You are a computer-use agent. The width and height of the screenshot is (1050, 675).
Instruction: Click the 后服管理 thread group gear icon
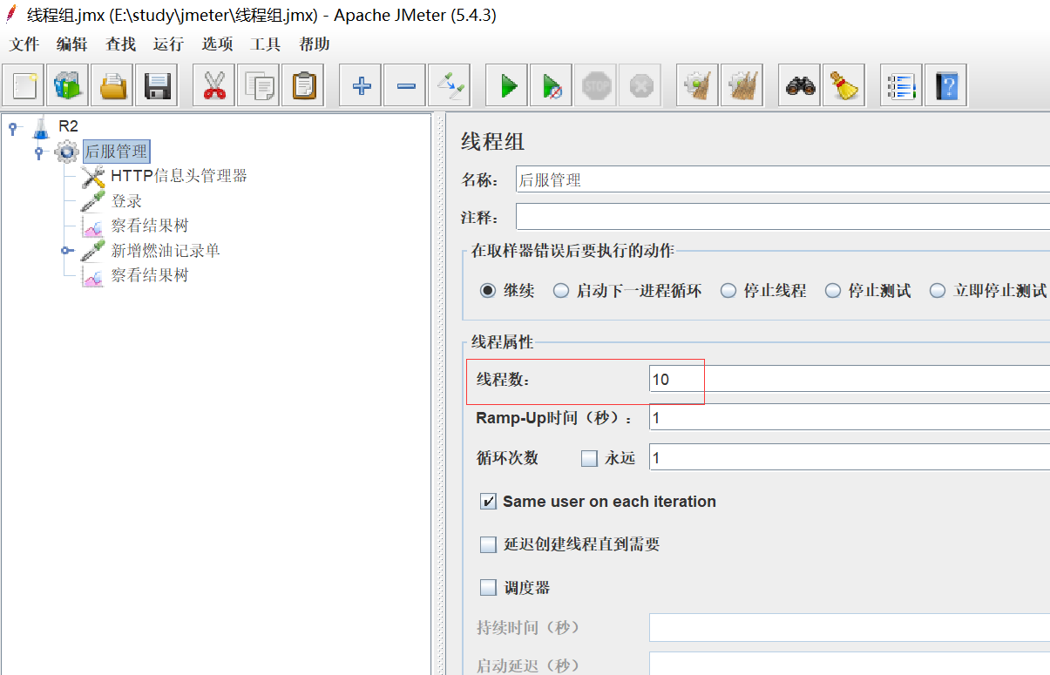(x=66, y=152)
